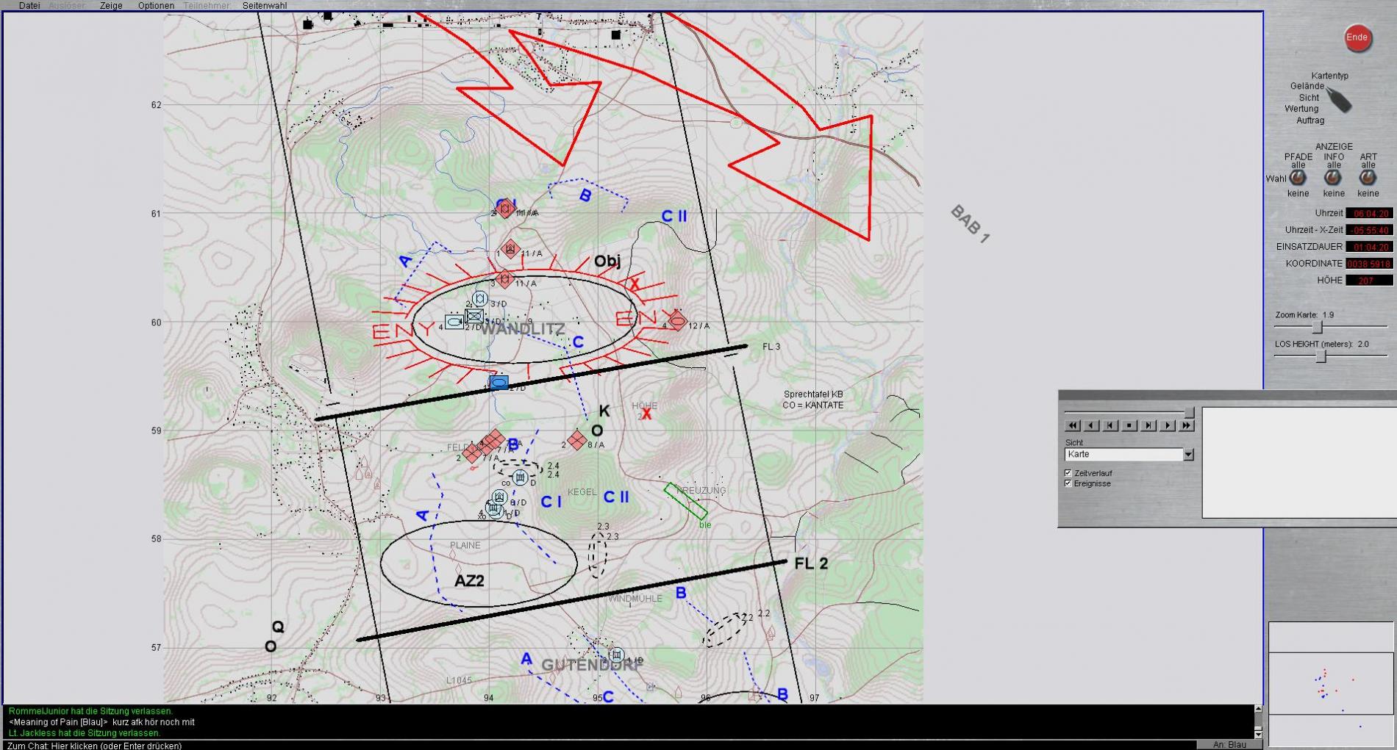This screenshot has width=1397, height=750.
Task: Open the Datei menu
Action: (29, 6)
